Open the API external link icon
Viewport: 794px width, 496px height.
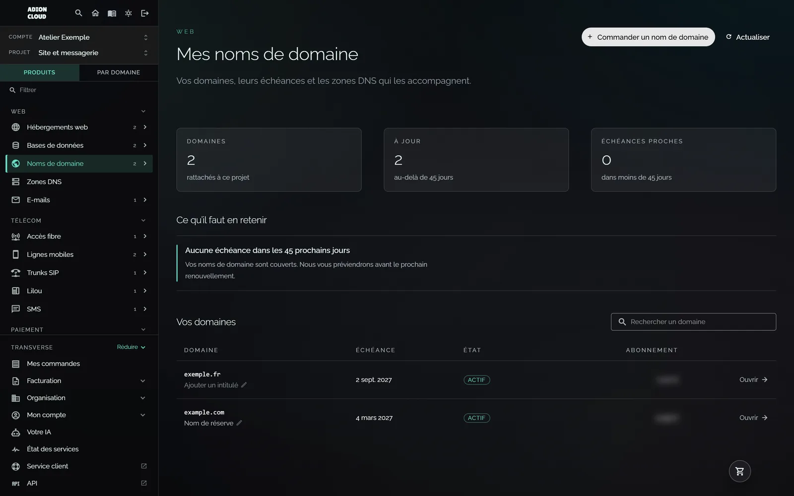[x=144, y=483]
